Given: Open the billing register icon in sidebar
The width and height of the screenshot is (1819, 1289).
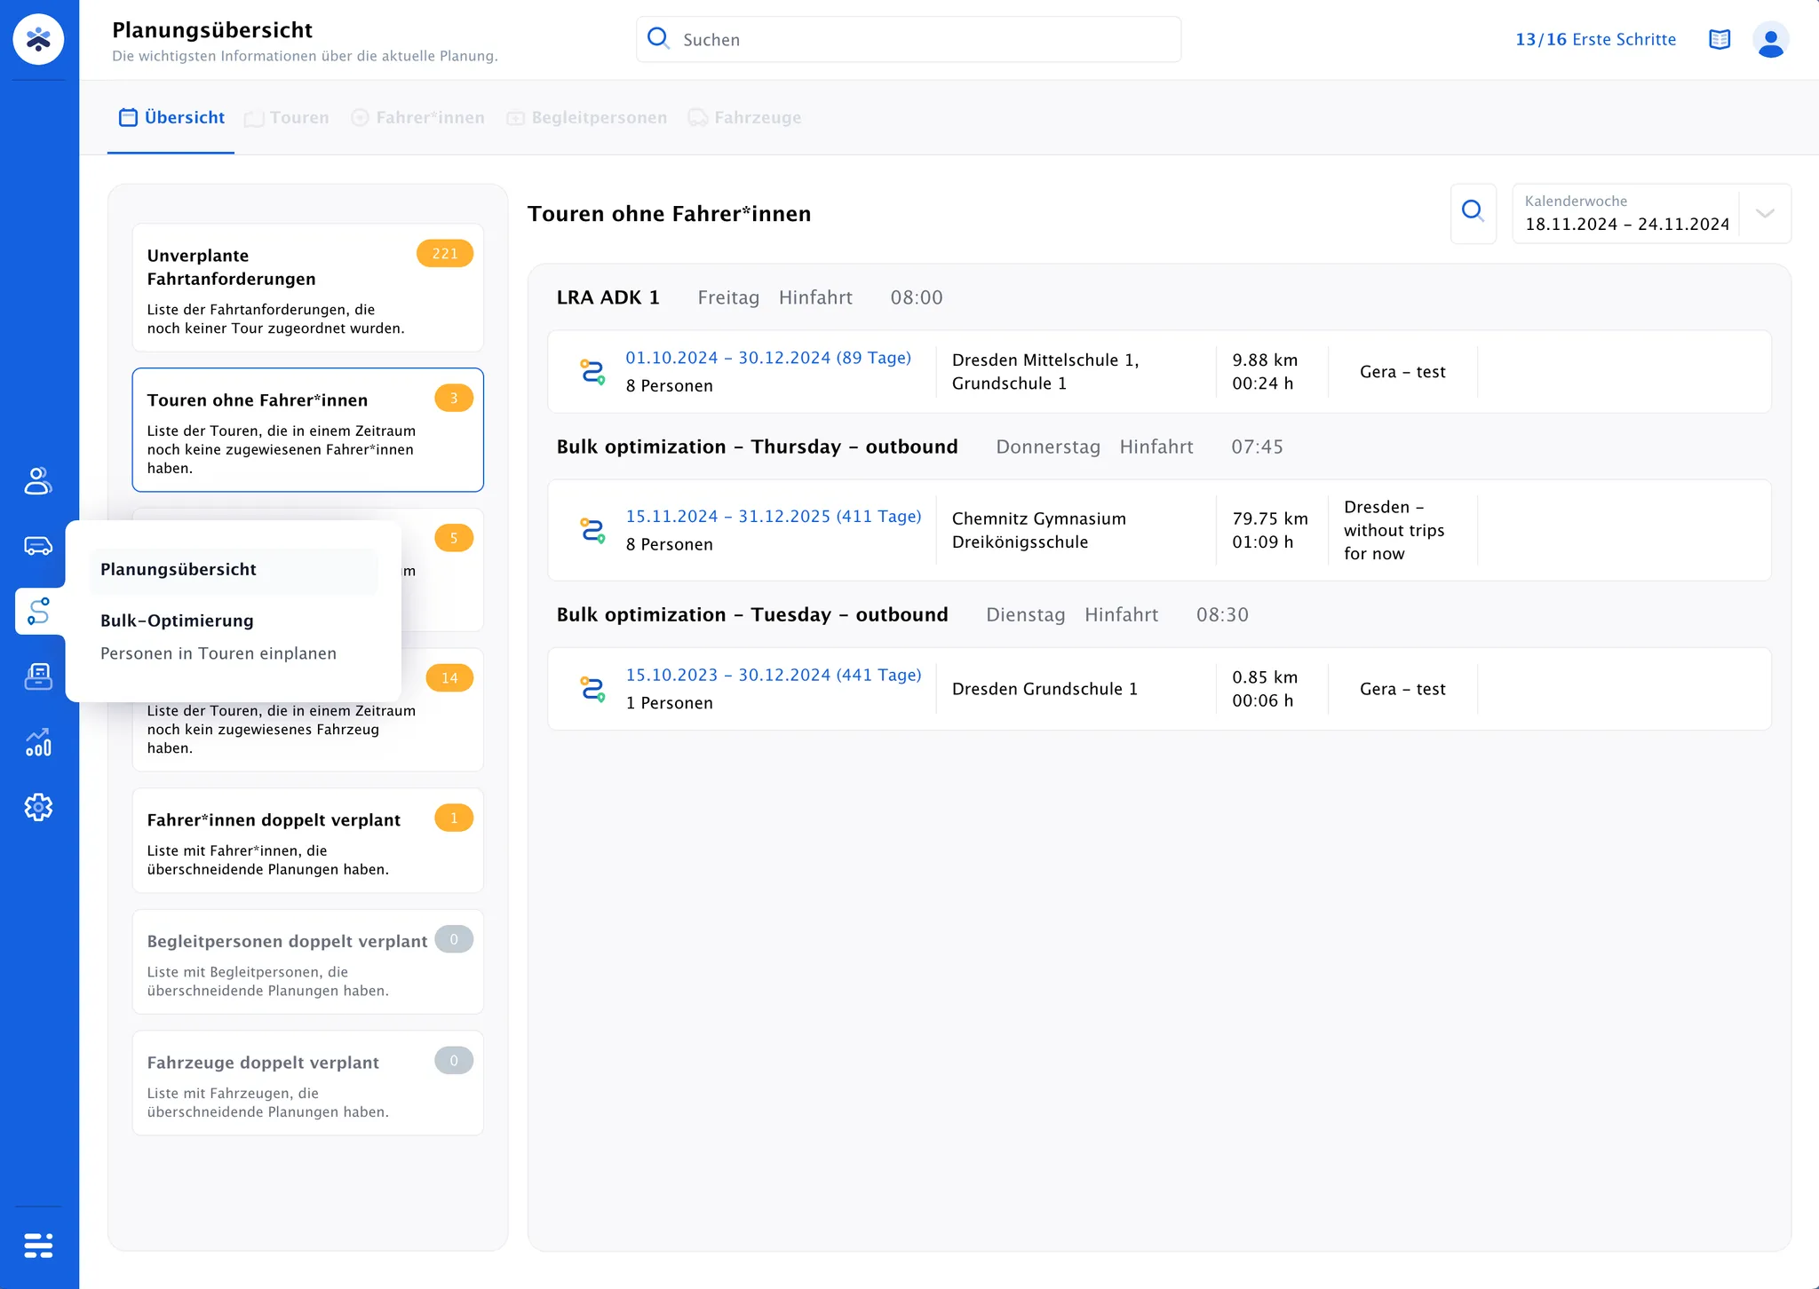Looking at the screenshot, I should (38, 676).
